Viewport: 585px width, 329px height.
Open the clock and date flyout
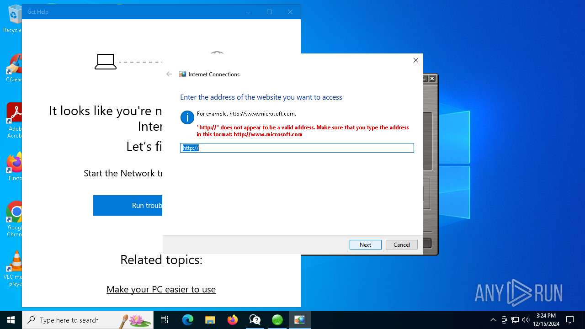pos(546,320)
